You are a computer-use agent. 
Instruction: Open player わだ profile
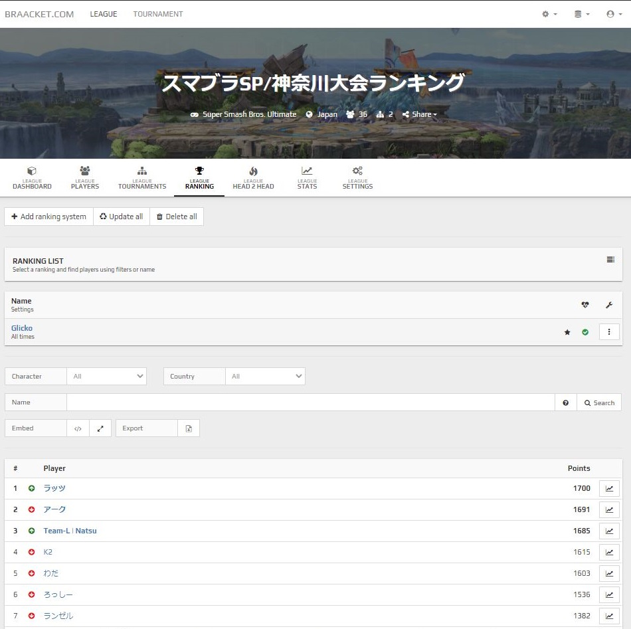(50, 573)
